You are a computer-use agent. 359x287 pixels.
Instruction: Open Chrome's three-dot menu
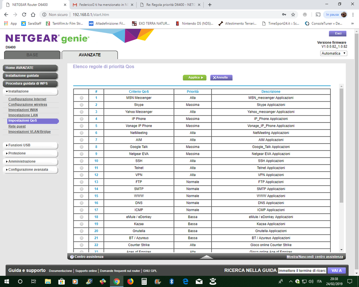pyautogui.click(x=353, y=15)
